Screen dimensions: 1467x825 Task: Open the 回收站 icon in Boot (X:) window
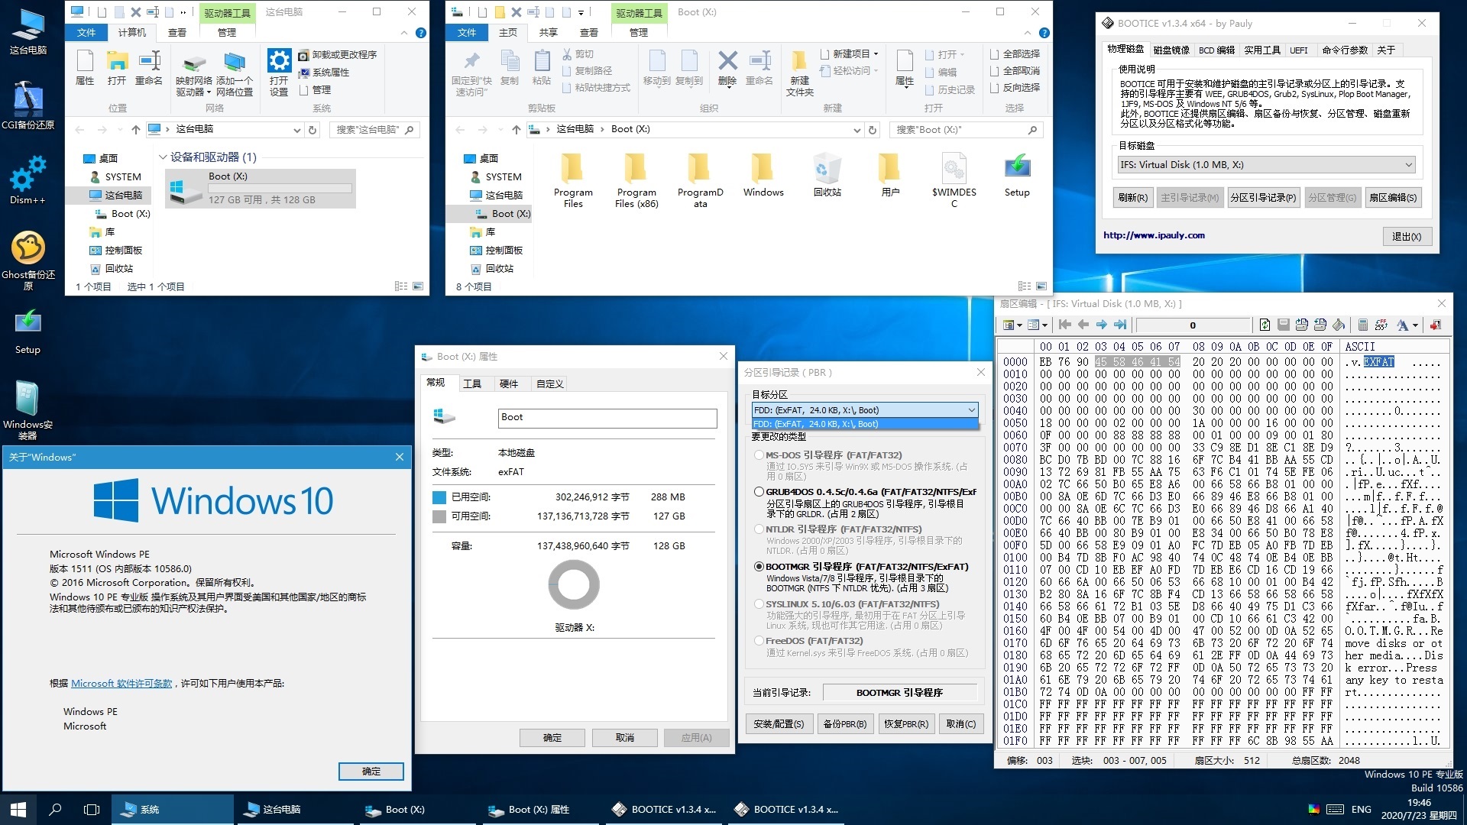[827, 175]
